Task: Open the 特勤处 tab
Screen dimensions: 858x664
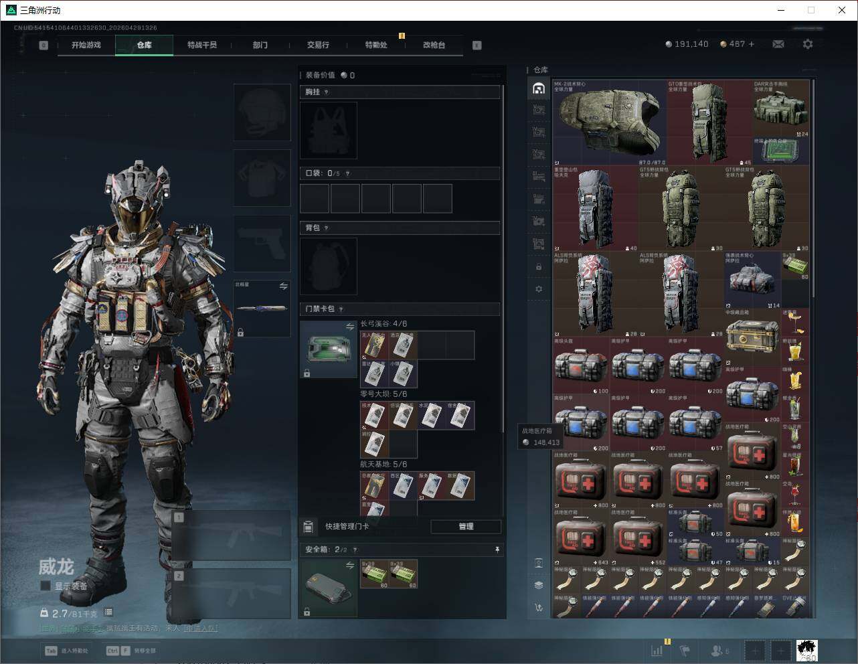Action: click(376, 45)
